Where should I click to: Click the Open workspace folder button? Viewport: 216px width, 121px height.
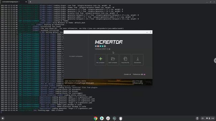[113, 60]
